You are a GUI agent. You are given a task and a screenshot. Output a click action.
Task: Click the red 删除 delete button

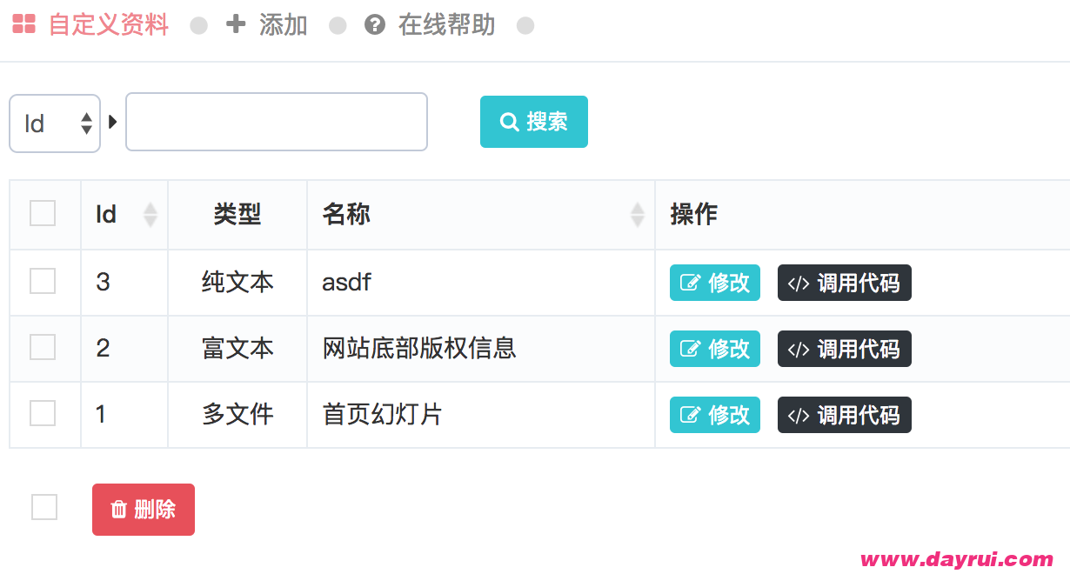point(144,510)
